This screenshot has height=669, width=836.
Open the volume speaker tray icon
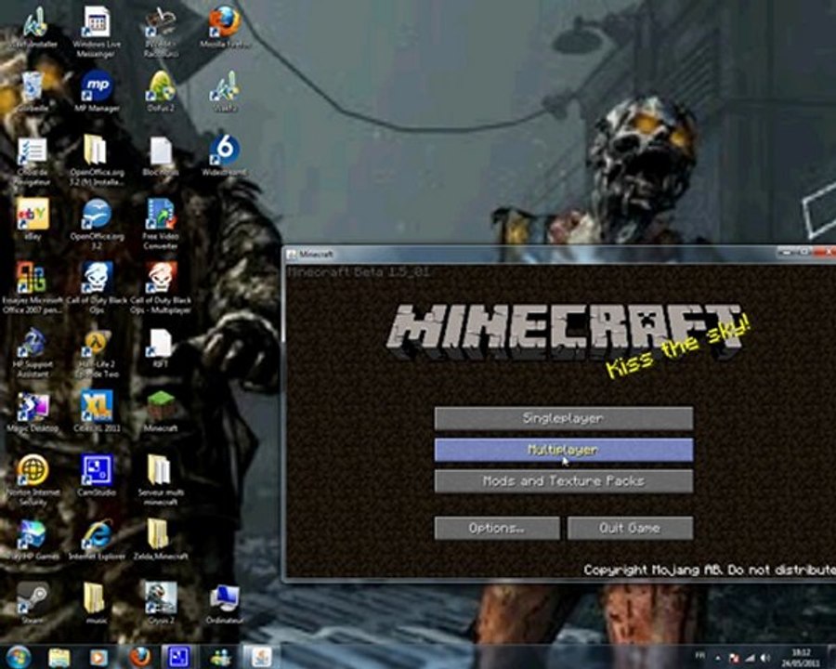(x=766, y=659)
